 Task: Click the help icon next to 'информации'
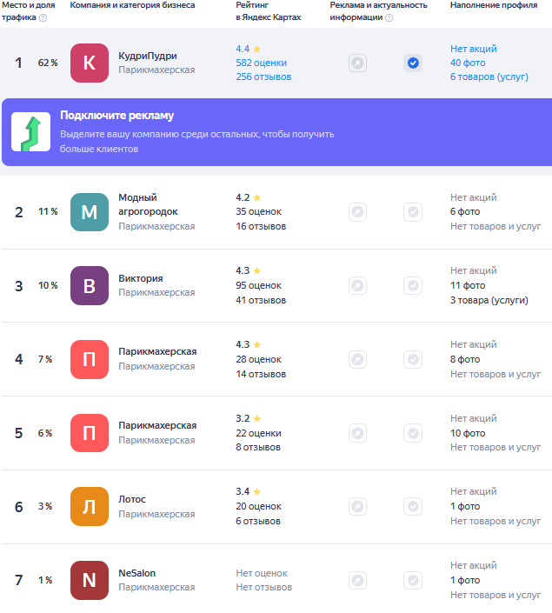pos(389,18)
